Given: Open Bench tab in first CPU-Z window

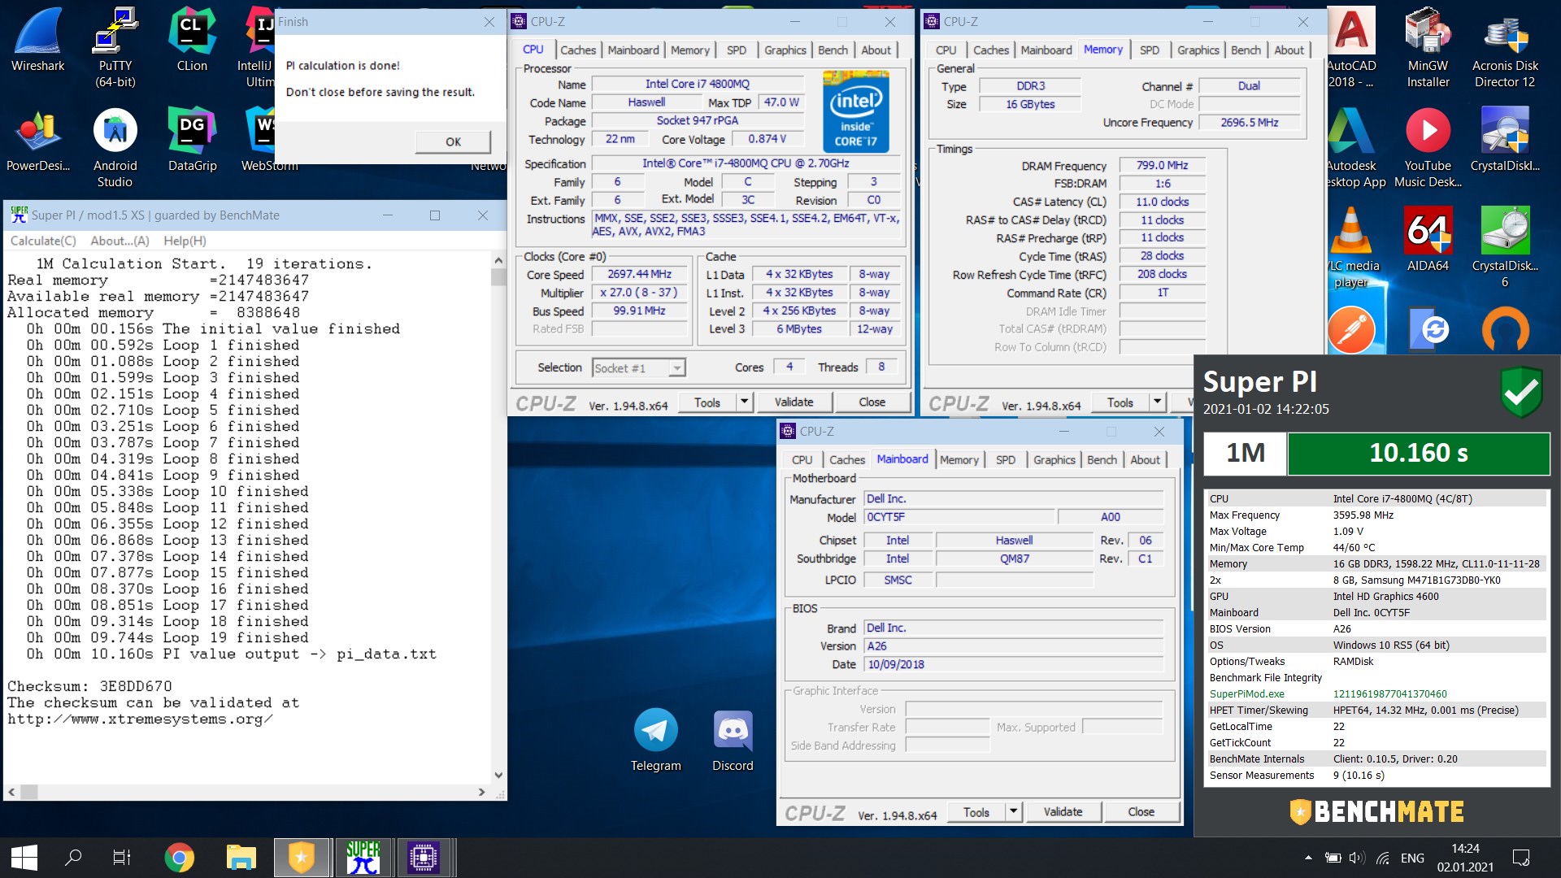Looking at the screenshot, I should (x=833, y=50).
